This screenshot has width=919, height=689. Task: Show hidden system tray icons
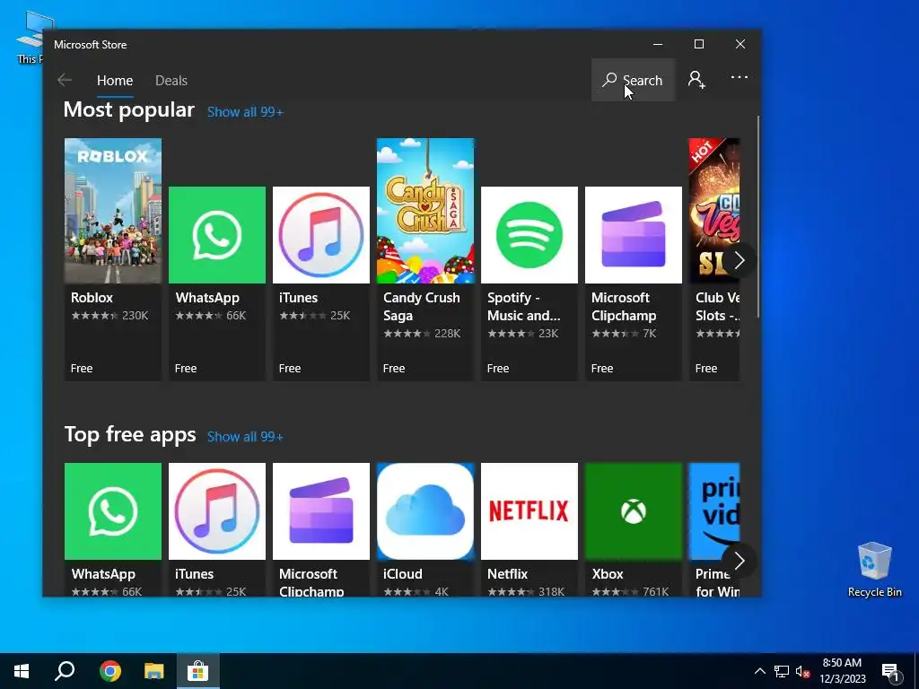point(759,671)
